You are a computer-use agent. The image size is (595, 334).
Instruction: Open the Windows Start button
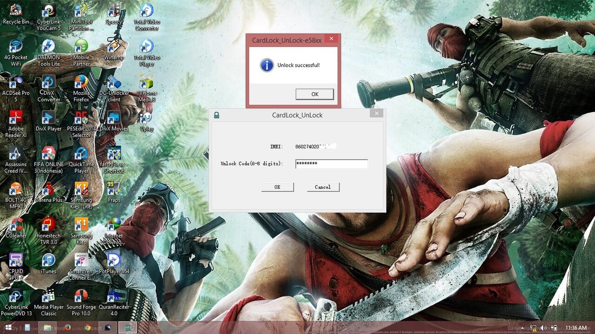click(8, 328)
